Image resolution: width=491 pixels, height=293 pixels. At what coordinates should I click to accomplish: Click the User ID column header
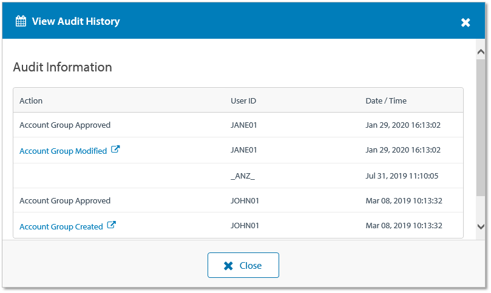pos(244,100)
